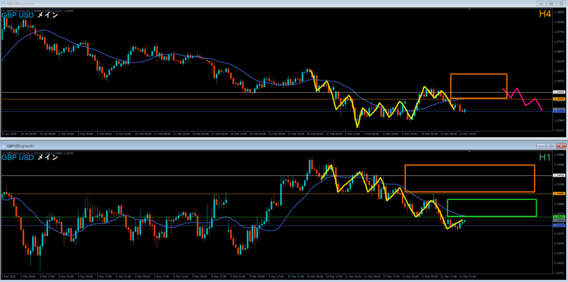Close the GBPUSD H1 chart window
The image size is (568, 282).
coord(561,145)
